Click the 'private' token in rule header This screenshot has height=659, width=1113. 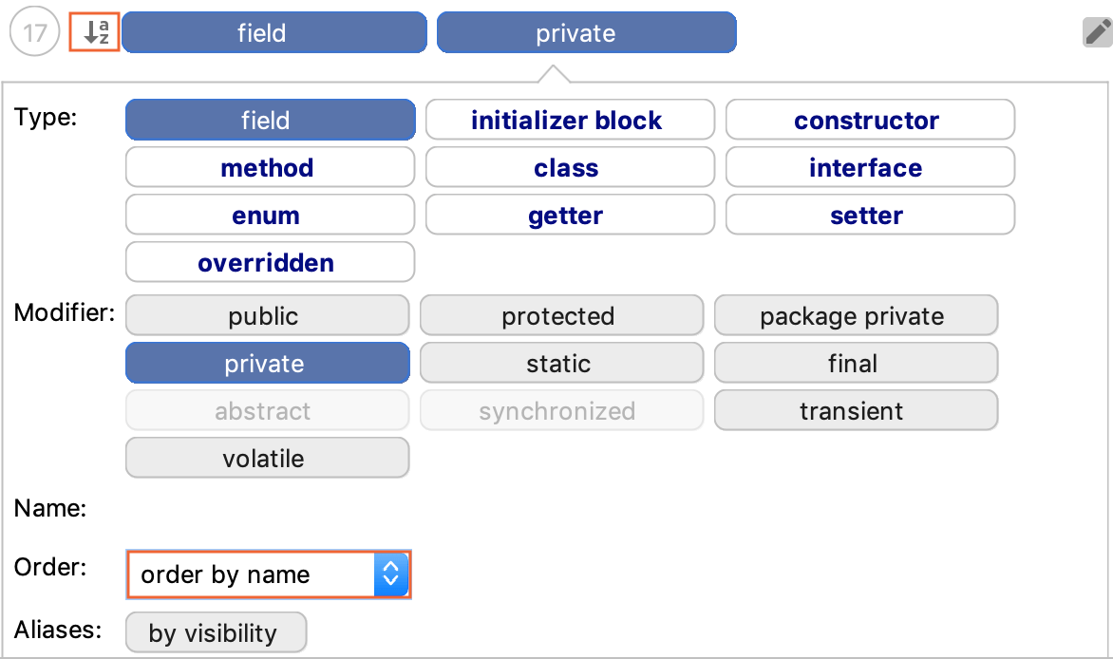pyautogui.click(x=586, y=33)
